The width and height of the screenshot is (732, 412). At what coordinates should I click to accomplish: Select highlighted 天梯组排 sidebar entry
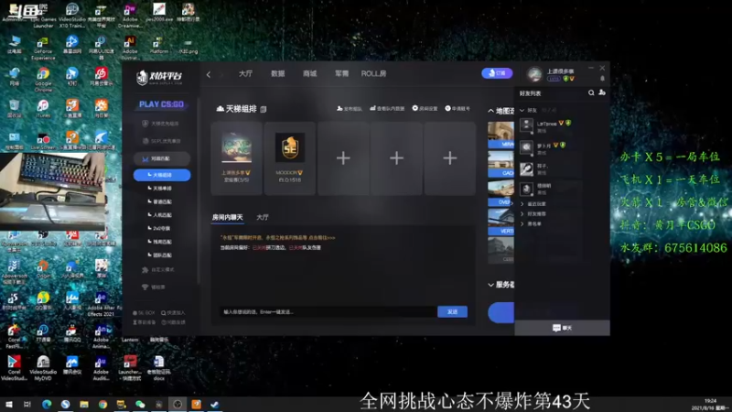(162, 175)
